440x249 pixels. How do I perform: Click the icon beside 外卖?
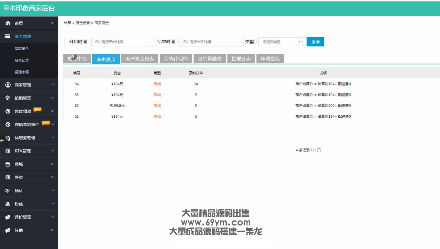(x=8, y=177)
